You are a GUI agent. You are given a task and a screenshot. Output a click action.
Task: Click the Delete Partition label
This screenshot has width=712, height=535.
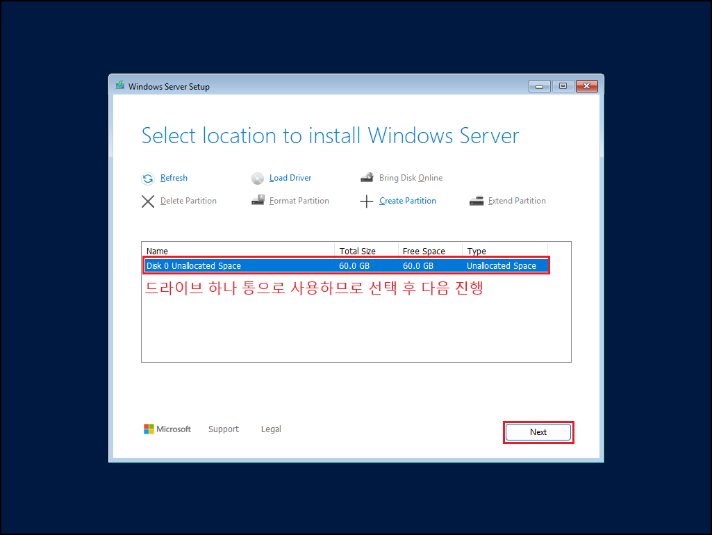point(188,201)
